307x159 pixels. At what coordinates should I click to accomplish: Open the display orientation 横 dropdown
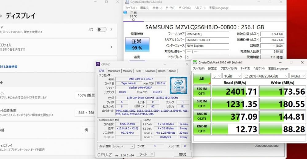coord(88,130)
